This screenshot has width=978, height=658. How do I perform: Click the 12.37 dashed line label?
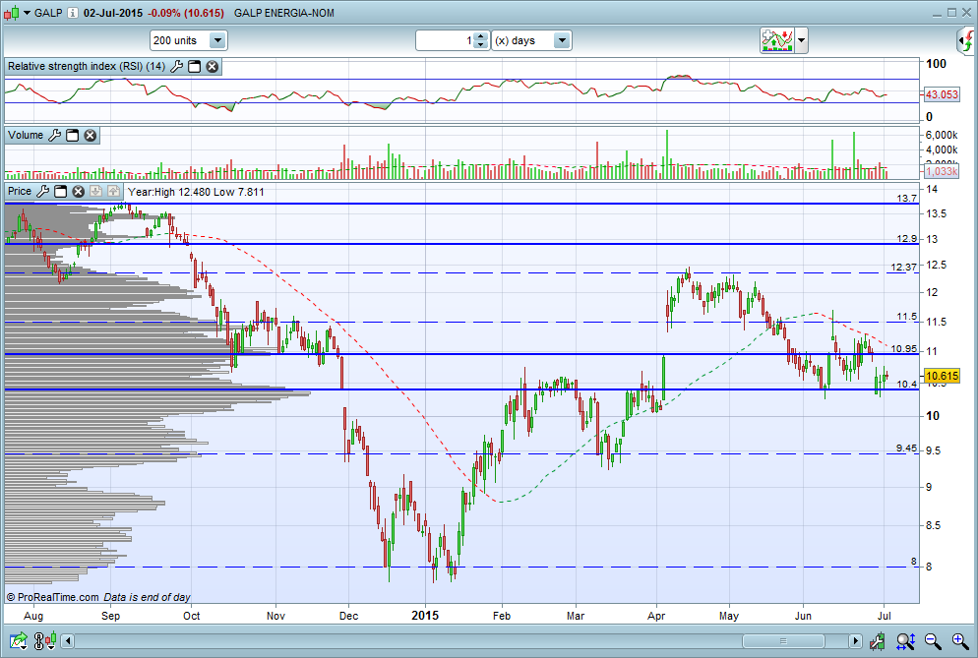tap(904, 267)
